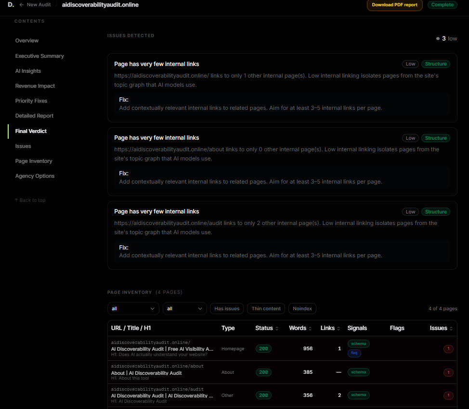Toggle the Has issues filter
The width and height of the screenshot is (469, 409).
227,309
